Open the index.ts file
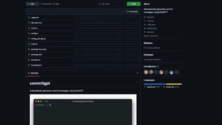The width and height of the screenshot is (222, 125). (34, 44)
